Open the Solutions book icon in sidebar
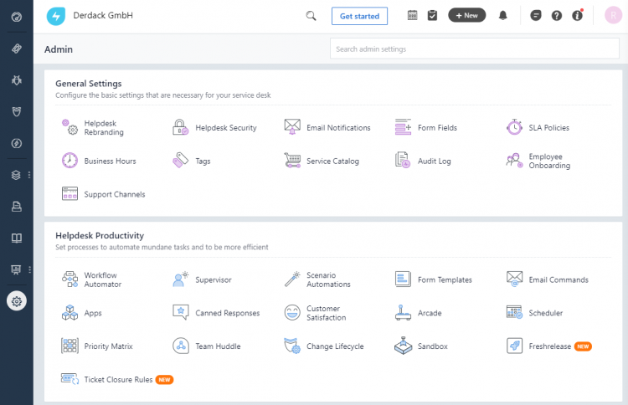The image size is (628, 405). point(17,238)
